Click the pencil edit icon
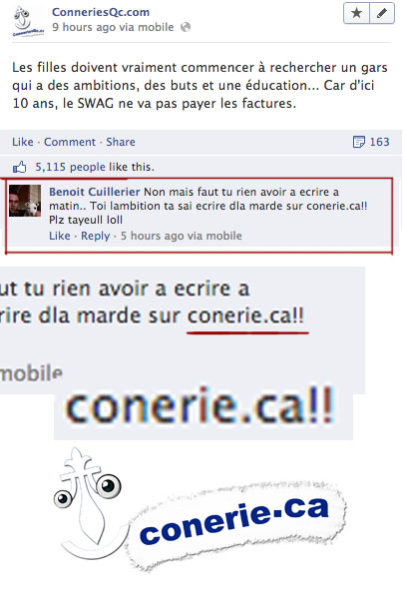 click(x=381, y=13)
